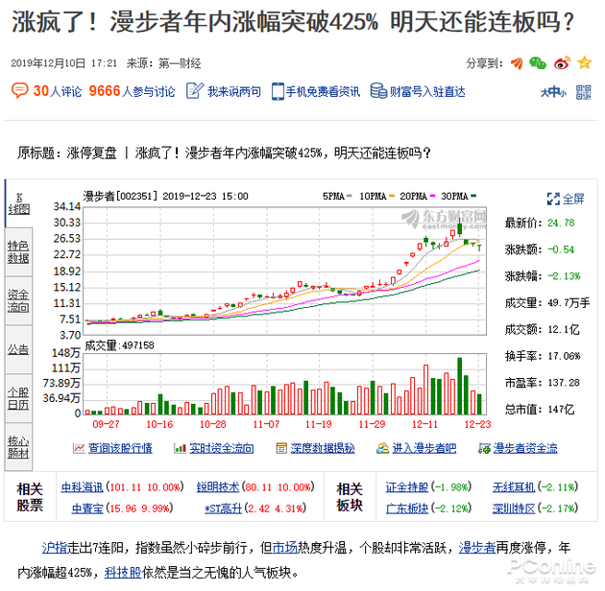Open 进入漫步者吧 link
The height and width of the screenshot is (591, 605).
424,448
